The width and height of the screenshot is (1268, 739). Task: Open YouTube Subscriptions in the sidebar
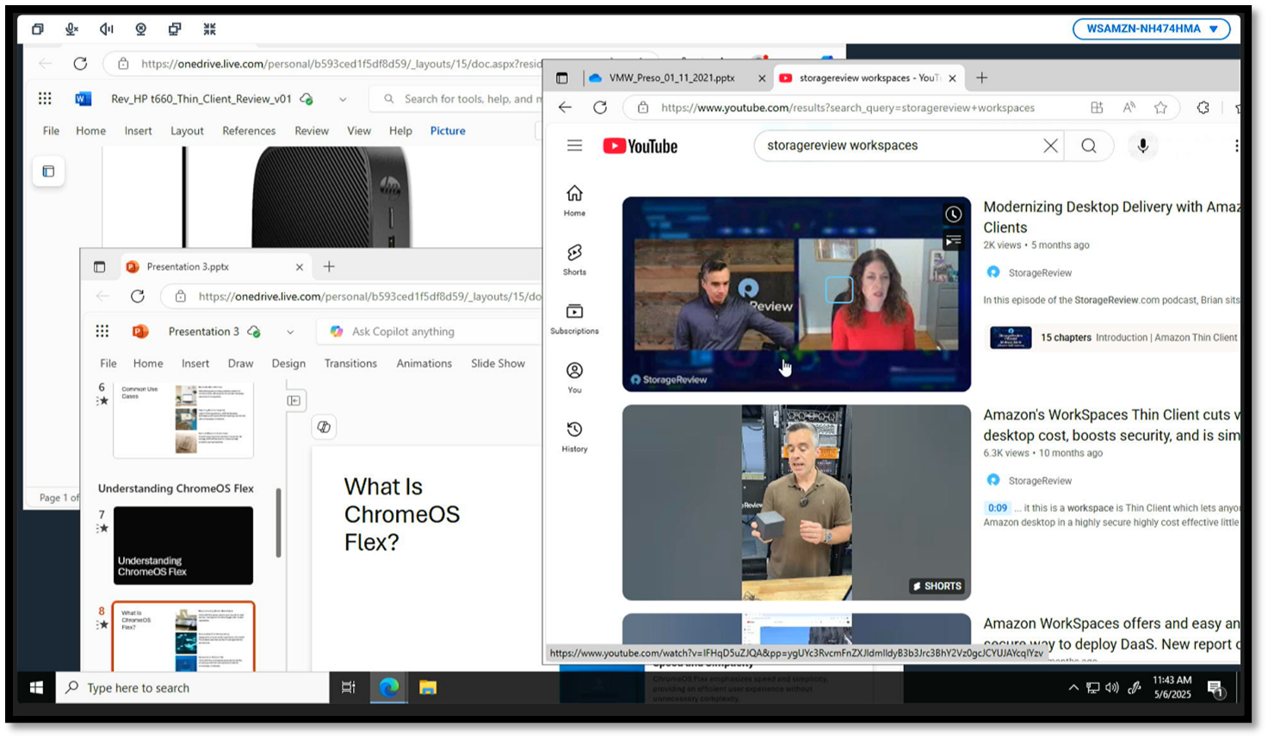(x=574, y=319)
